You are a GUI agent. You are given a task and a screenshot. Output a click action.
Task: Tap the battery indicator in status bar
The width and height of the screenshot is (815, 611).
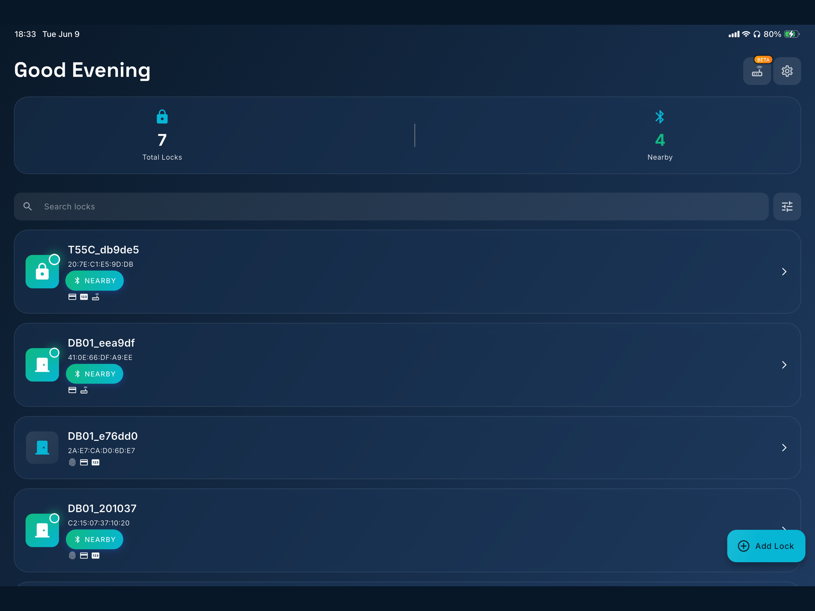tap(792, 34)
